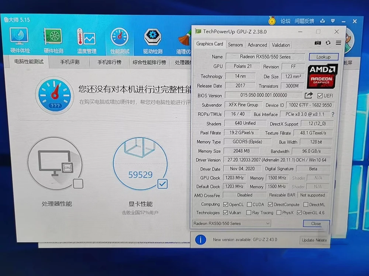The image size is (369, 276).
Task: Click the Bandwidth value 96.0 GB/s
Action: 311,151
